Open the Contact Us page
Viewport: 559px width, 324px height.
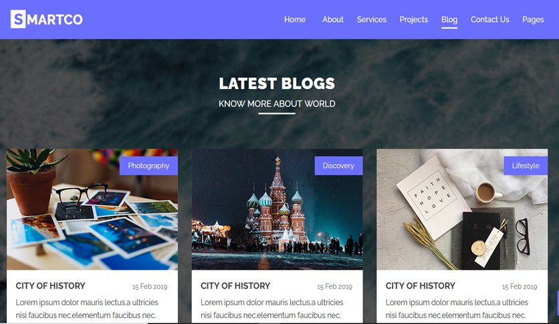coord(490,19)
